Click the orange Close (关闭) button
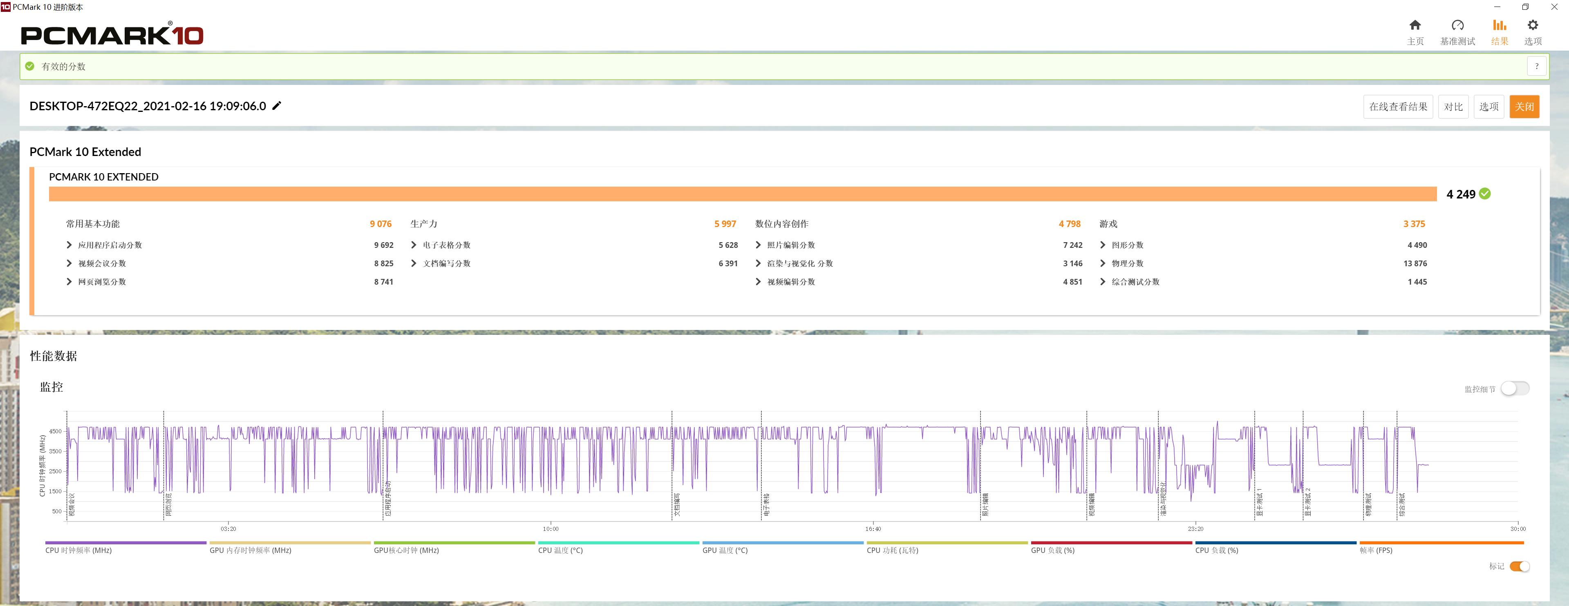 (x=1524, y=107)
